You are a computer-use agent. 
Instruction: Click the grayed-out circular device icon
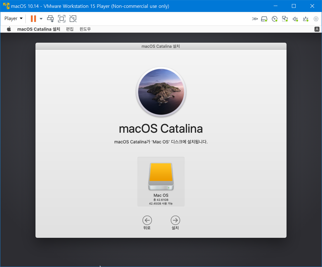pos(316,19)
